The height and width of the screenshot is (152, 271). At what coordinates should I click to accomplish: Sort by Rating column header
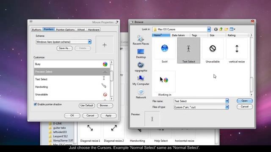(x=237, y=35)
